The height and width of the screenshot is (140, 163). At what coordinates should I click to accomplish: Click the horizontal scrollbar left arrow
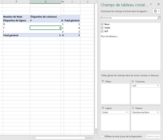coord(33,138)
